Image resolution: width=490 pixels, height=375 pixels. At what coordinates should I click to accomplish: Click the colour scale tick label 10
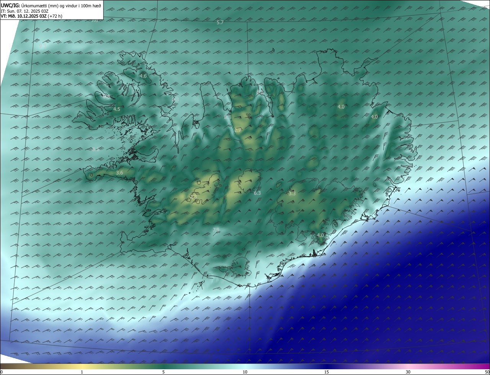tap(245, 372)
